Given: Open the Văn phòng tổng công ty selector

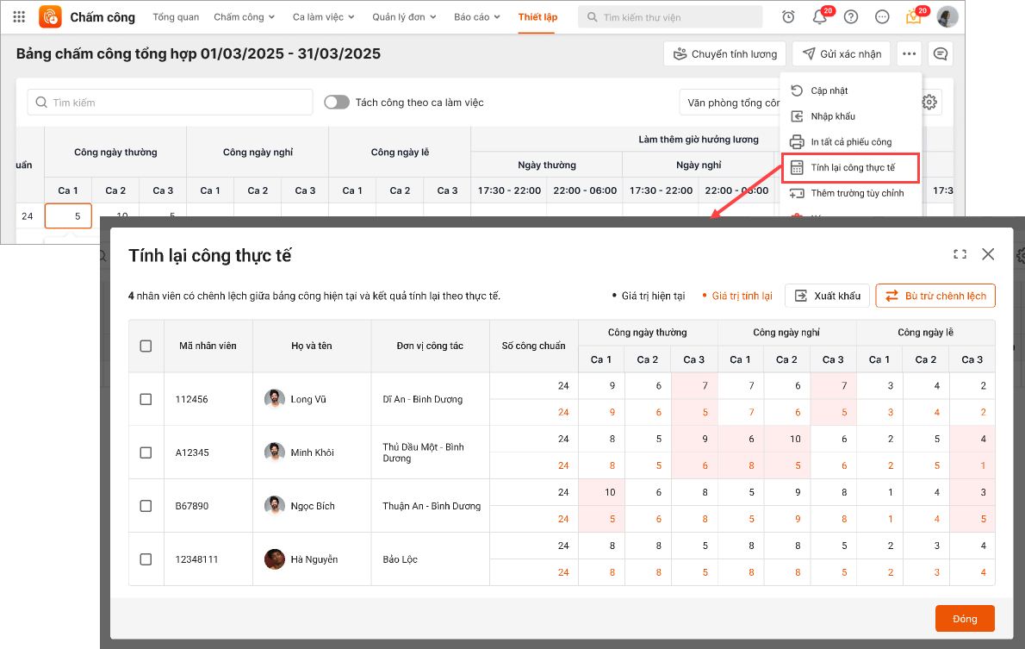Looking at the screenshot, I should (x=730, y=103).
